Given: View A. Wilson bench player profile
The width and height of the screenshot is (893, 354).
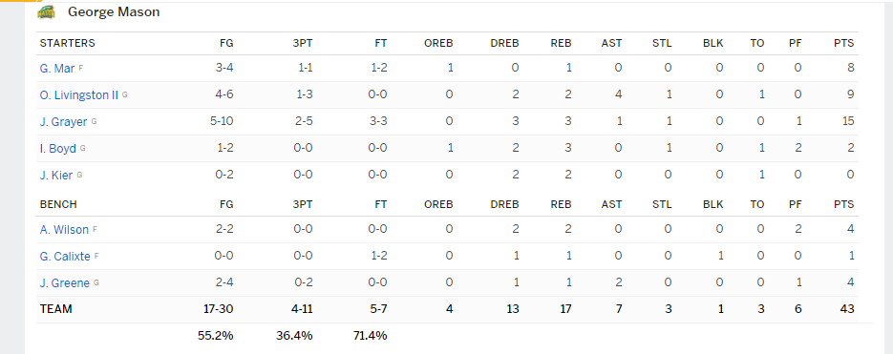Looking at the screenshot, I should (x=64, y=230).
